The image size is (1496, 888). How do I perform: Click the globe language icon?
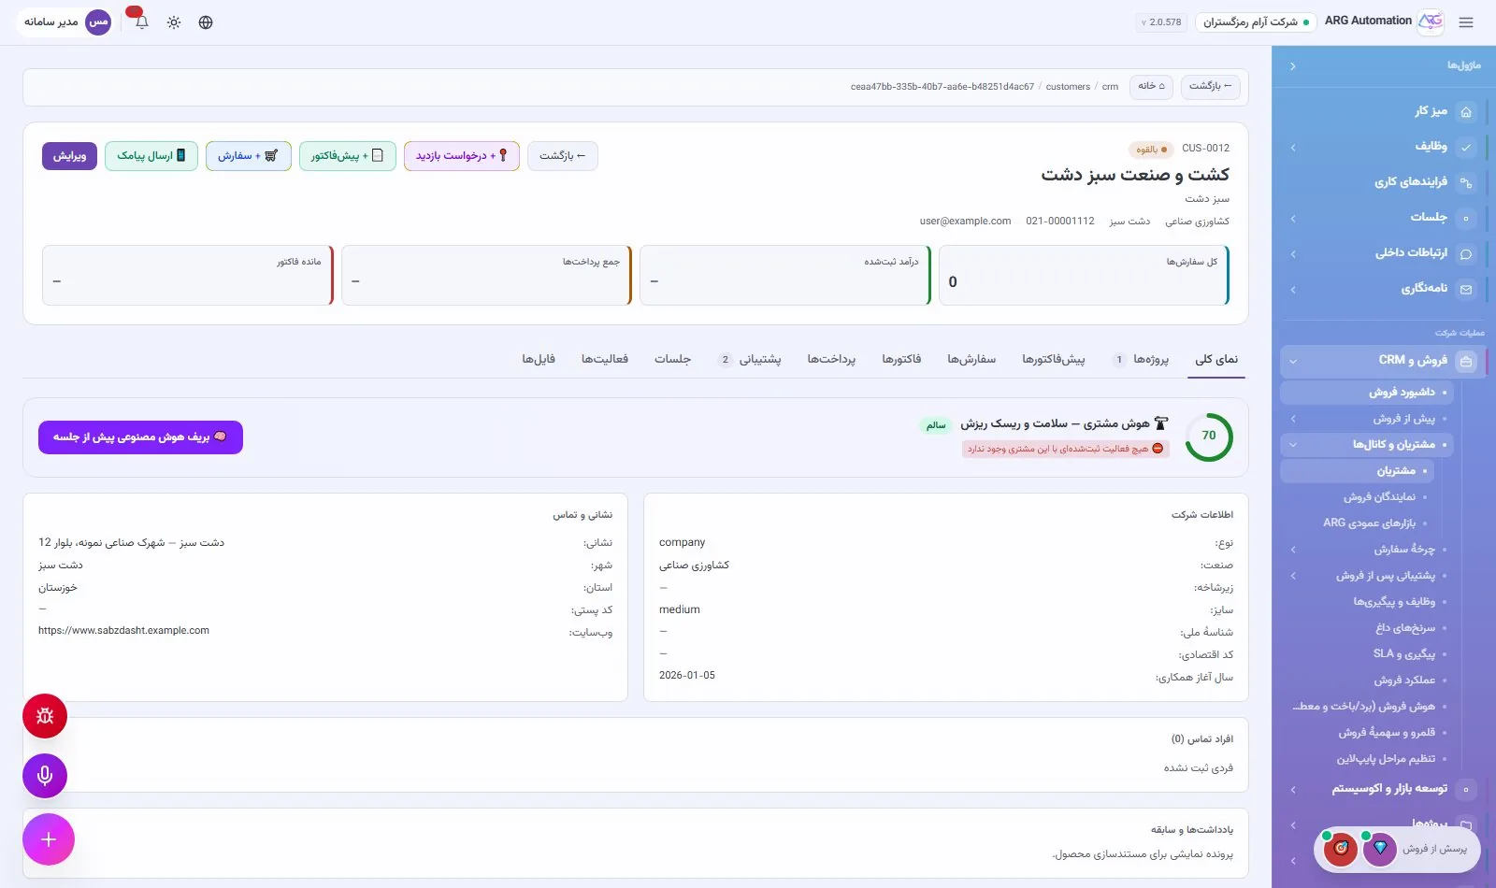click(x=206, y=22)
